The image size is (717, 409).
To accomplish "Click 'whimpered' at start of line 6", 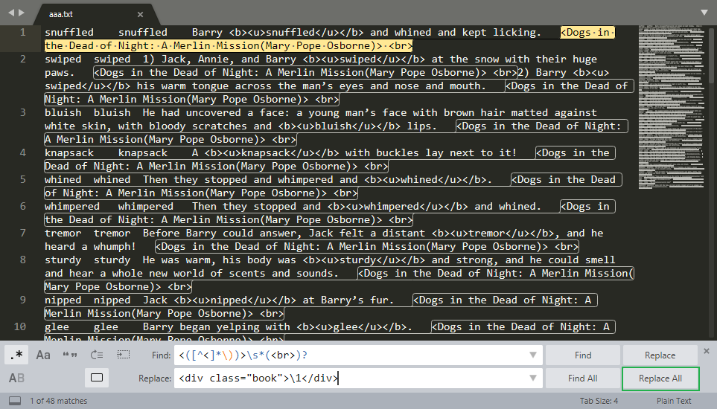I will coord(72,206).
